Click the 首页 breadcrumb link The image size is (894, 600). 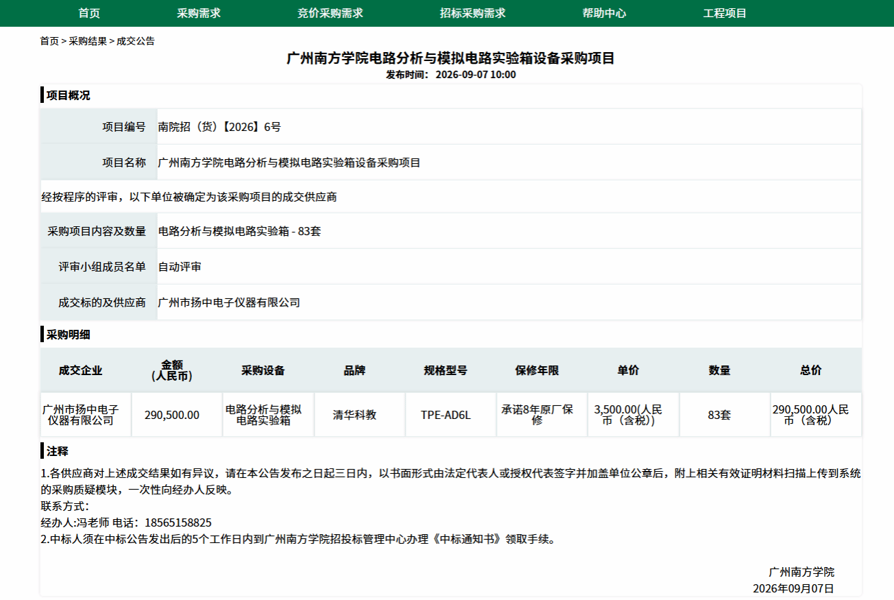point(49,41)
